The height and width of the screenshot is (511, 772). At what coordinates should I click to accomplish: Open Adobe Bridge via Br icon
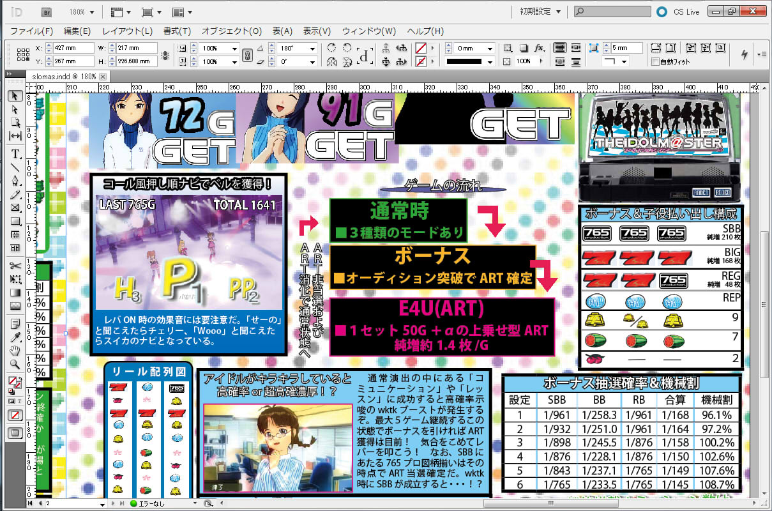(46, 12)
